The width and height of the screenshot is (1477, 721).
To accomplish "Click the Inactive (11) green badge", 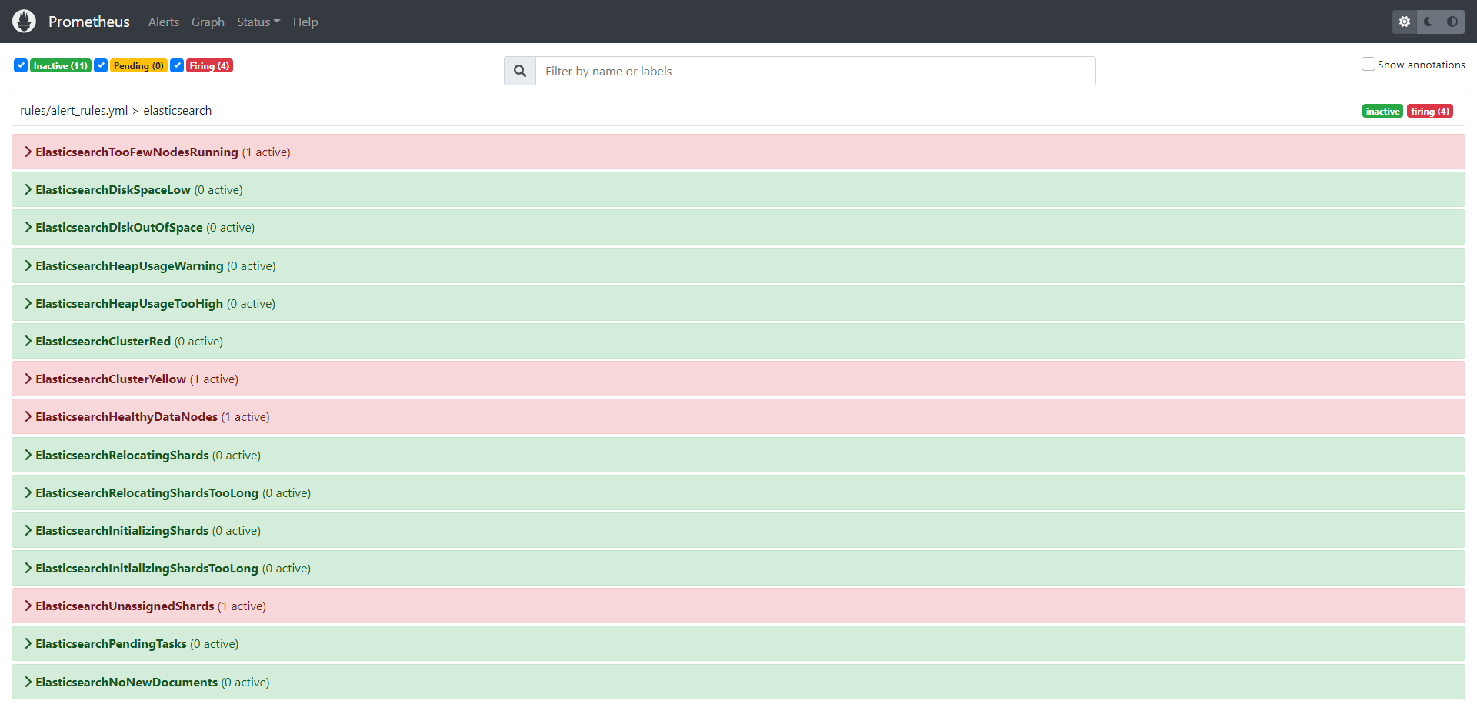I will pyautogui.click(x=61, y=66).
